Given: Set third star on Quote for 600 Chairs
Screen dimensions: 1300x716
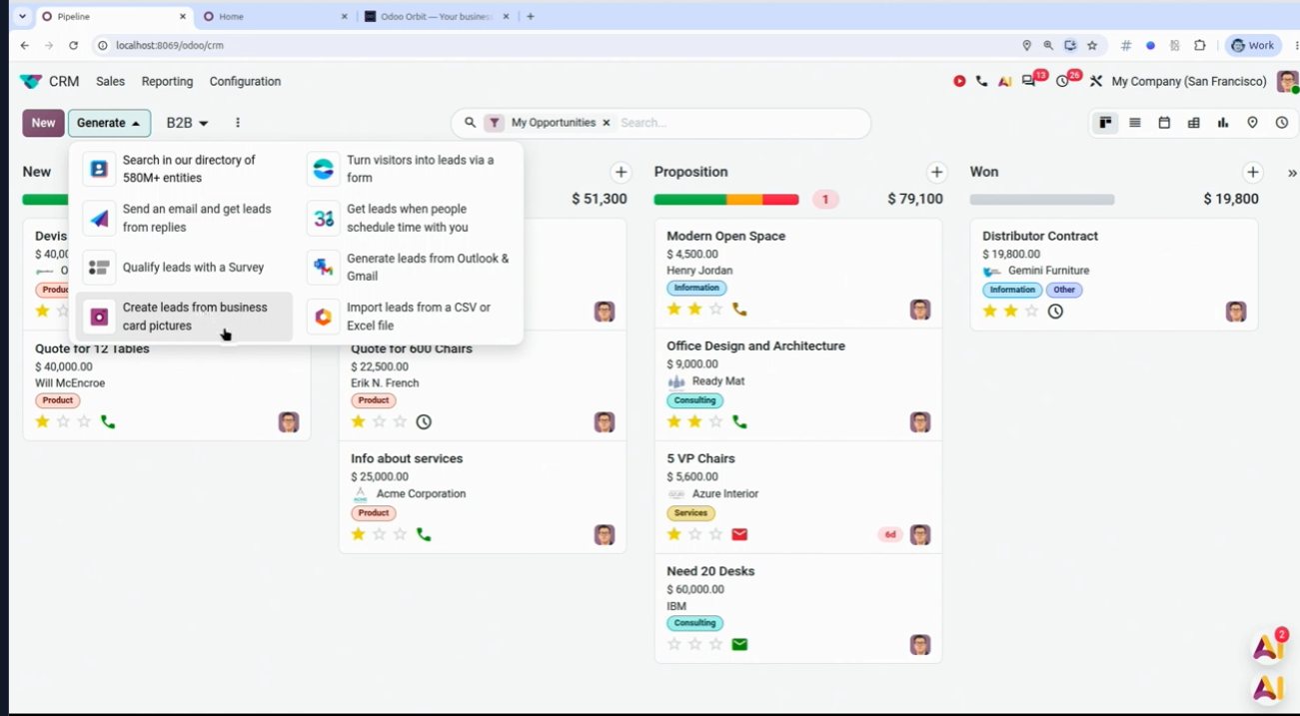Looking at the screenshot, I should (x=400, y=422).
